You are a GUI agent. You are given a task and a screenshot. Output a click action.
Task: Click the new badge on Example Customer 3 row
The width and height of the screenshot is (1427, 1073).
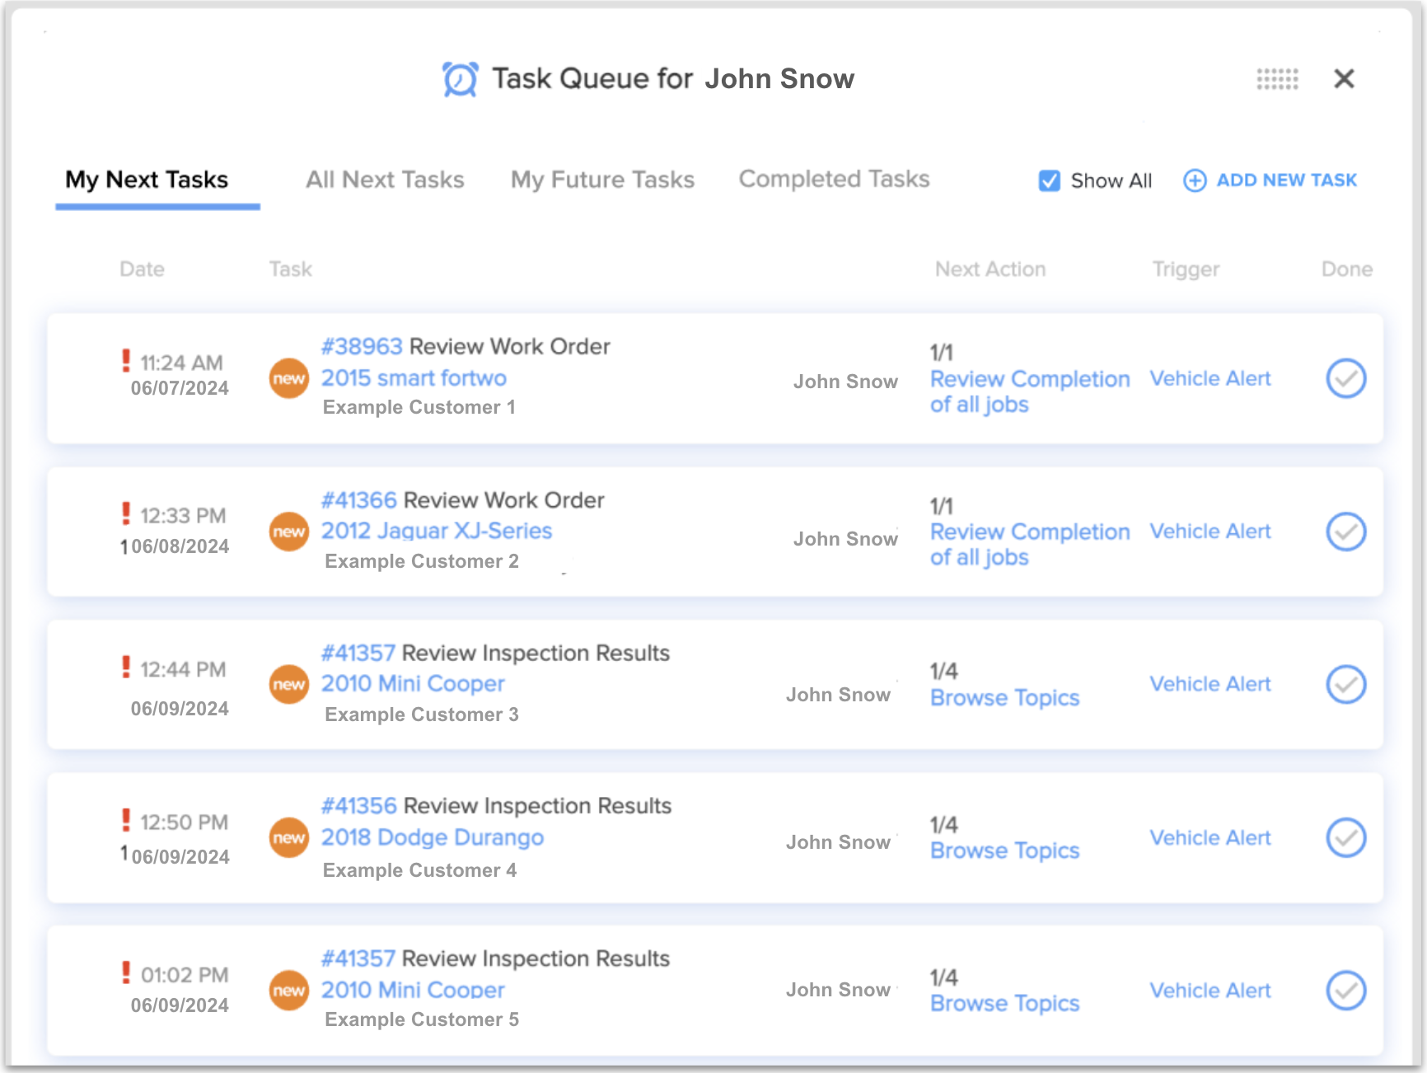[289, 684]
